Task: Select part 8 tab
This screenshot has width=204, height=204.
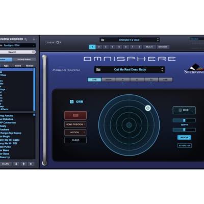Action: [x=139, y=47]
